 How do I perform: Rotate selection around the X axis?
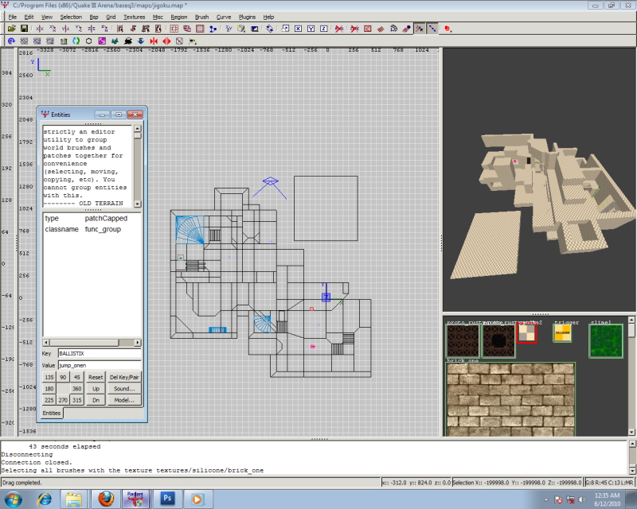pos(53,29)
